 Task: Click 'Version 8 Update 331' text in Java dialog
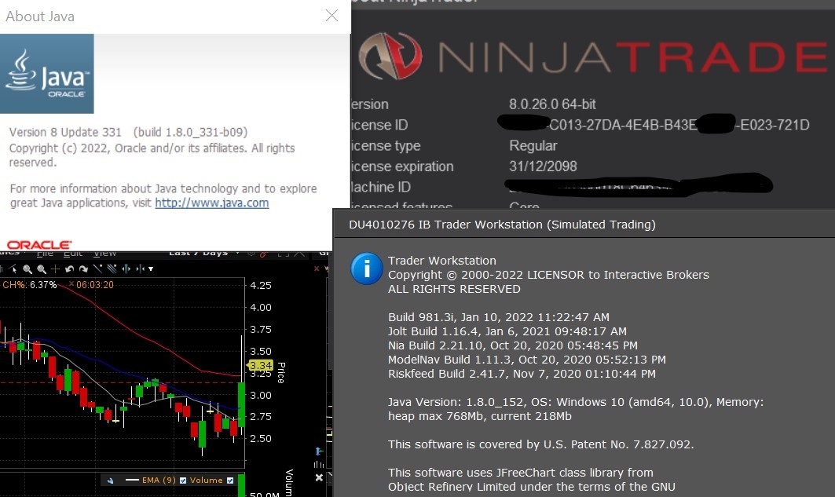(x=65, y=132)
